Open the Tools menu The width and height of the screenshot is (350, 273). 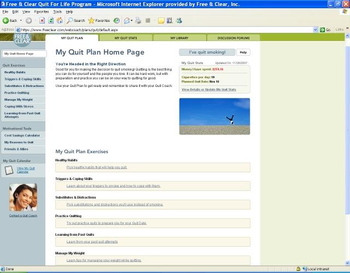(57, 11)
